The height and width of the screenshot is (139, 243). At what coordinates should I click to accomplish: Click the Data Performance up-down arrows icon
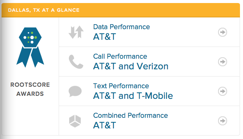click(76, 32)
